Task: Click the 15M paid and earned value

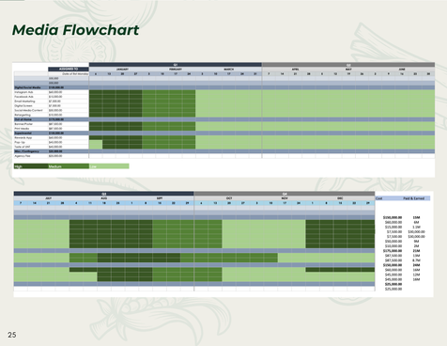Action: (x=416, y=217)
